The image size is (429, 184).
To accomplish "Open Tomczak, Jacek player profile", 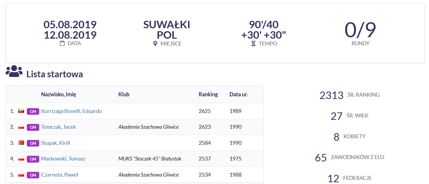I will click(59, 127).
